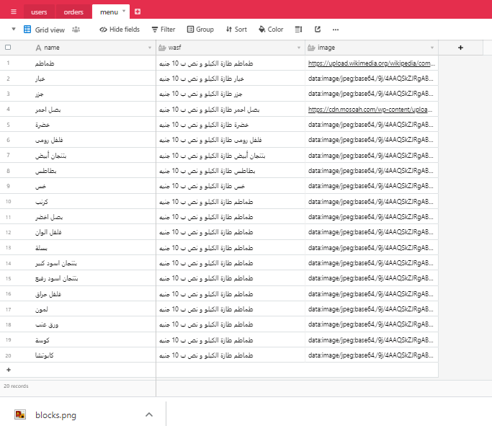Viewport: 492px width, 426px height.
Task: Select the name cell خس in row 9
Action: point(93,186)
